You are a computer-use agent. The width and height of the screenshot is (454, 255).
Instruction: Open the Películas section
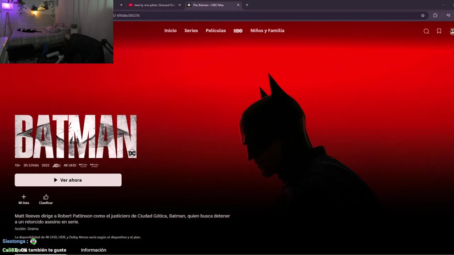(x=216, y=31)
